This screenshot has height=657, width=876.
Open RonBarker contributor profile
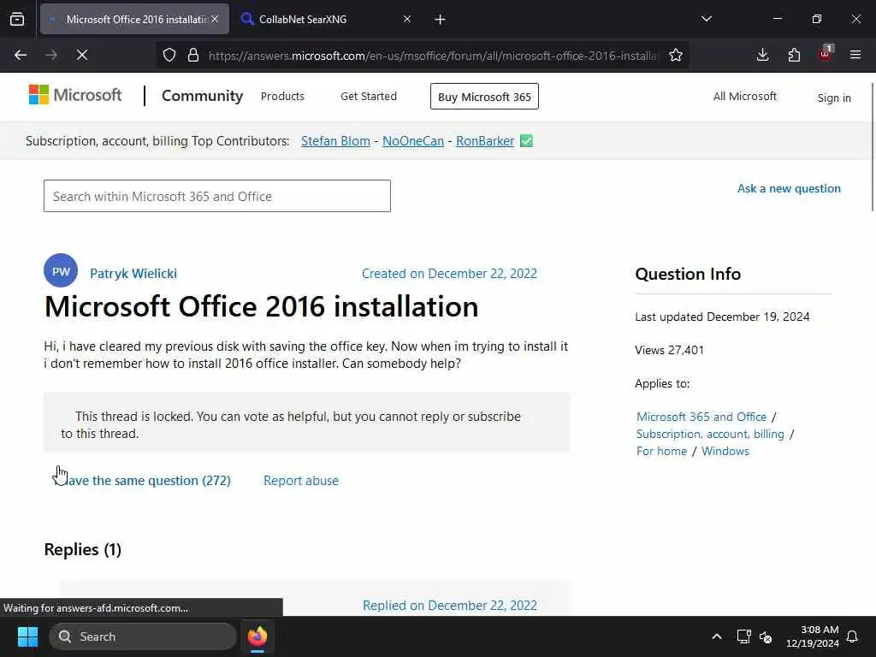point(485,141)
